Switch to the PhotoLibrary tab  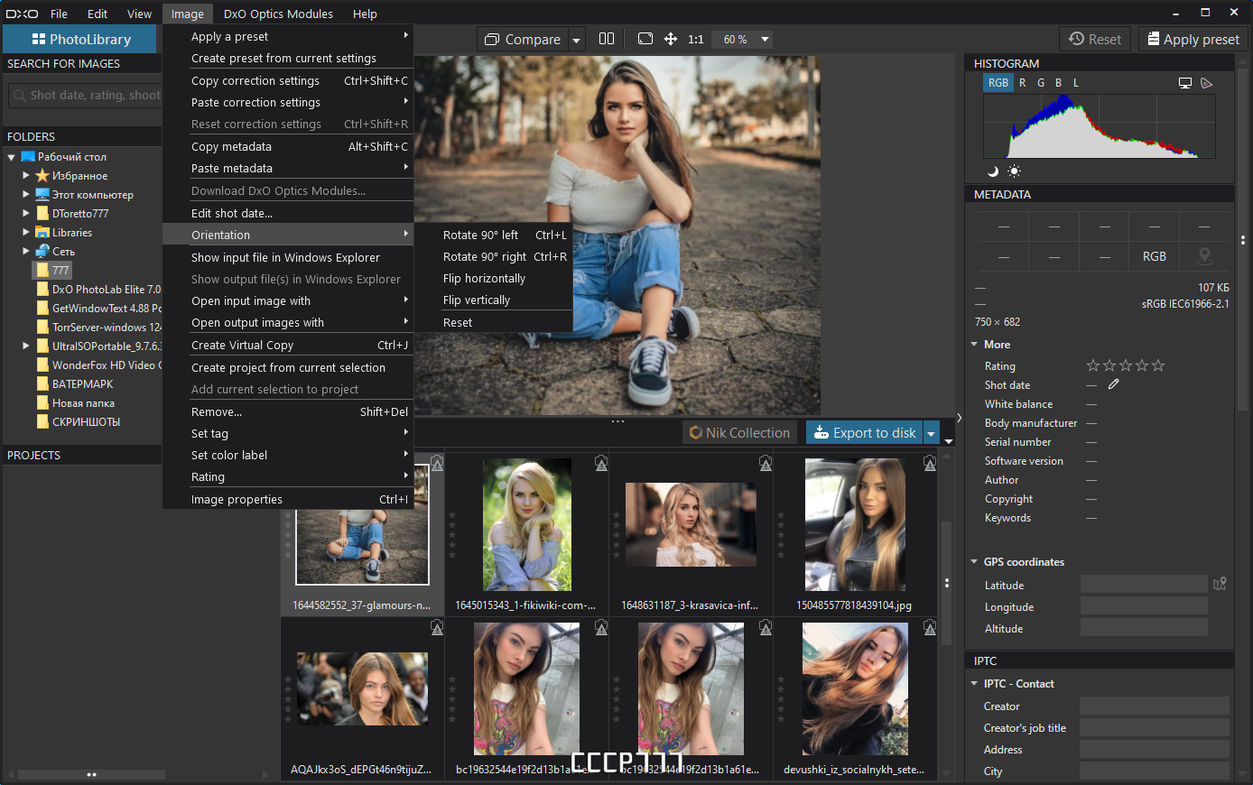80,39
